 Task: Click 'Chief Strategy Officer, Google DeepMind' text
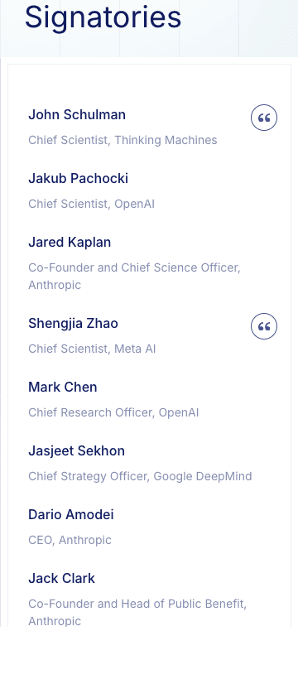tap(140, 476)
